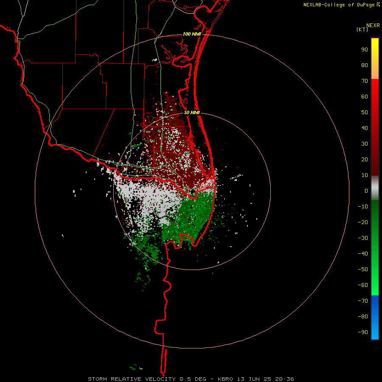Click the 50 NMI range ring label
This screenshot has width=382, height=382.
(x=192, y=112)
